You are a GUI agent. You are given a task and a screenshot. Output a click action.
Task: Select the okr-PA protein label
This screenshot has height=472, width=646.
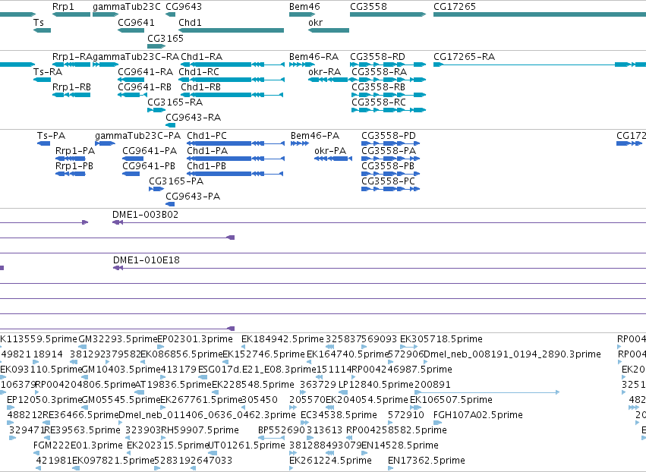[x=330, y=151]
